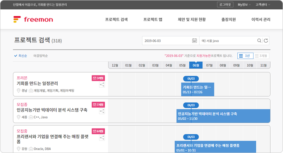283x153 pixels.
Task: Select the 03월 month in timeline
Action: tap(155, 65)
